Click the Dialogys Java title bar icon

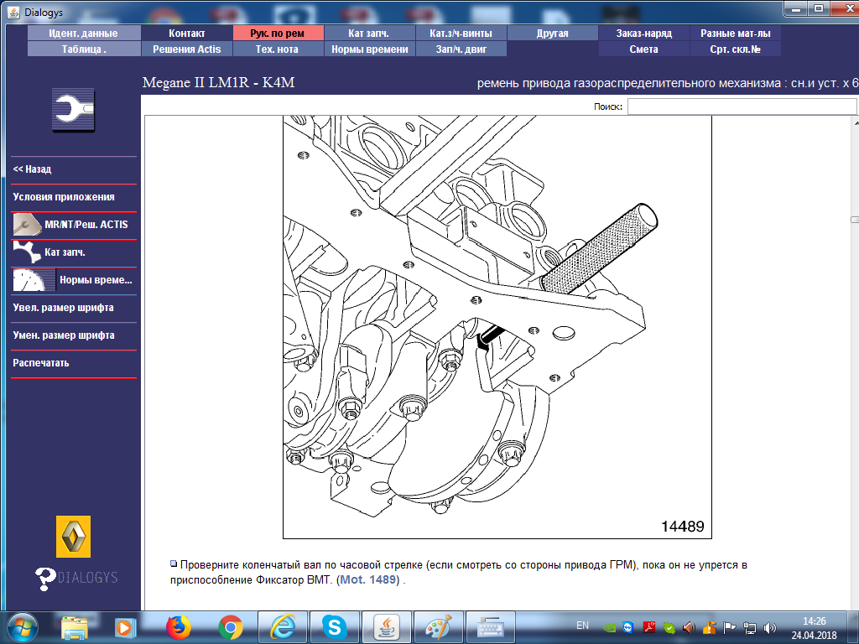pyautogui.click(x=13, y=12)
